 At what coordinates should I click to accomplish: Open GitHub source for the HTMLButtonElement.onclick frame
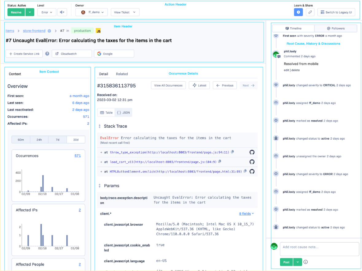pyautogui.click(x=252, y=171)
